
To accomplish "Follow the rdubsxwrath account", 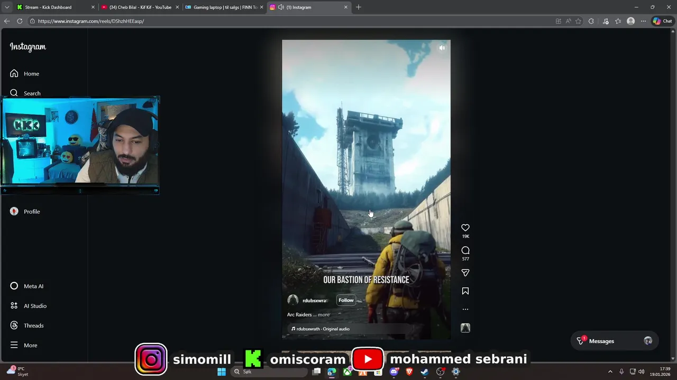I will (x=346, y=300).
